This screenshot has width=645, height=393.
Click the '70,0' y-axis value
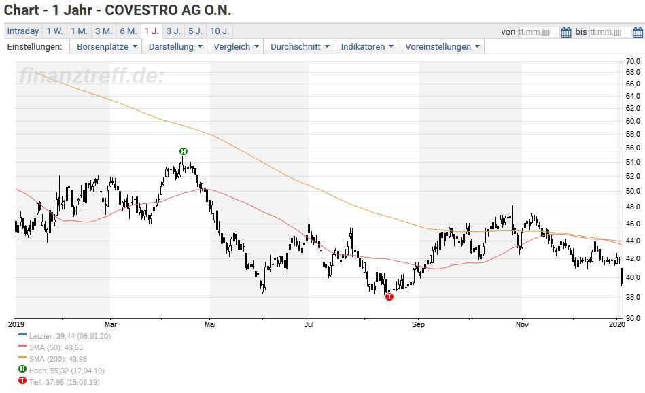(x=633, y=61)
